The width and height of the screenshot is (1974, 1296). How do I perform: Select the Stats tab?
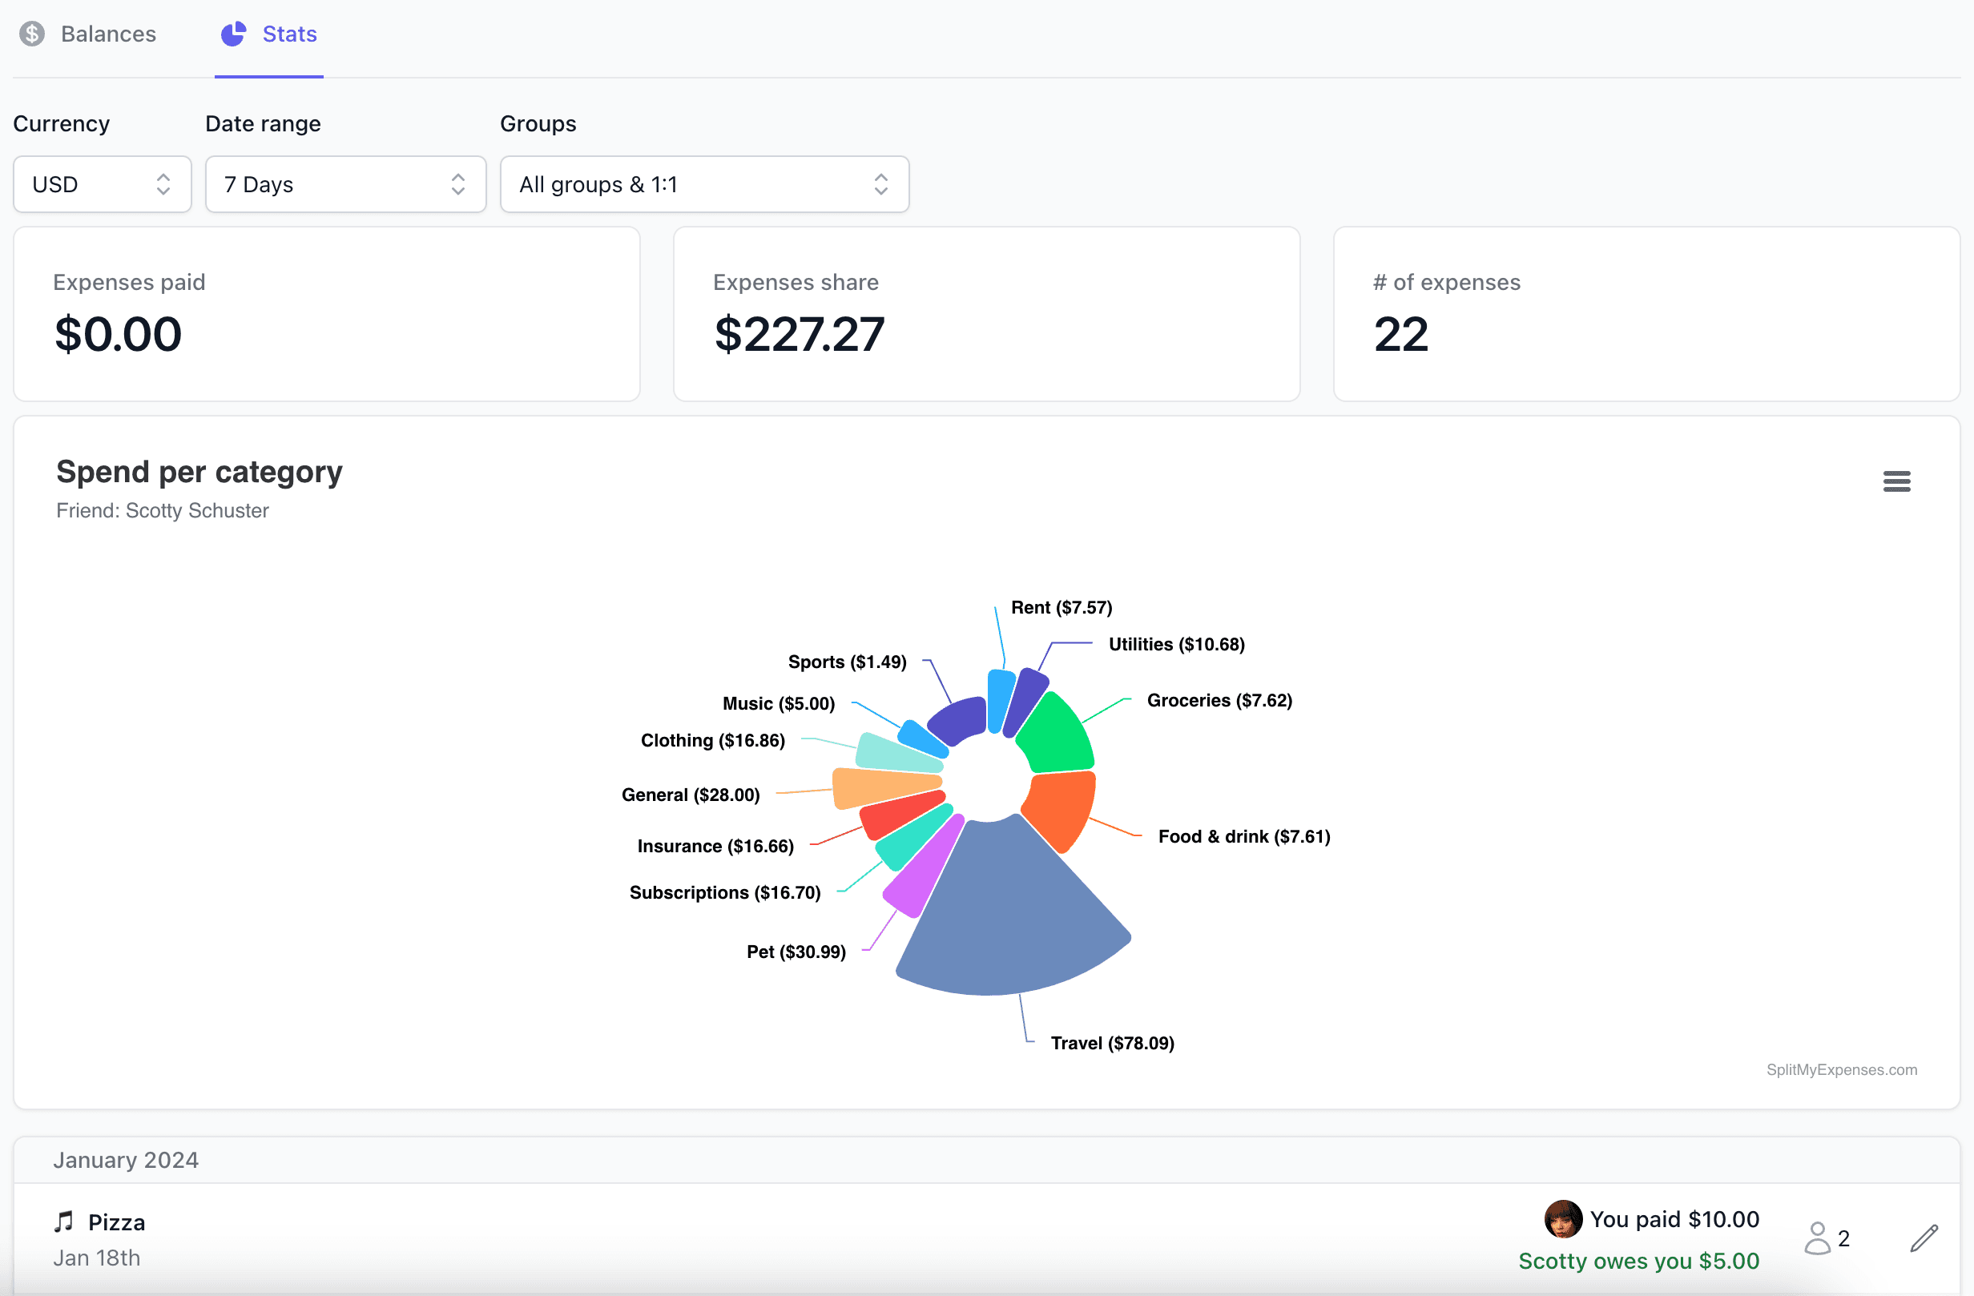click(288, 34)
